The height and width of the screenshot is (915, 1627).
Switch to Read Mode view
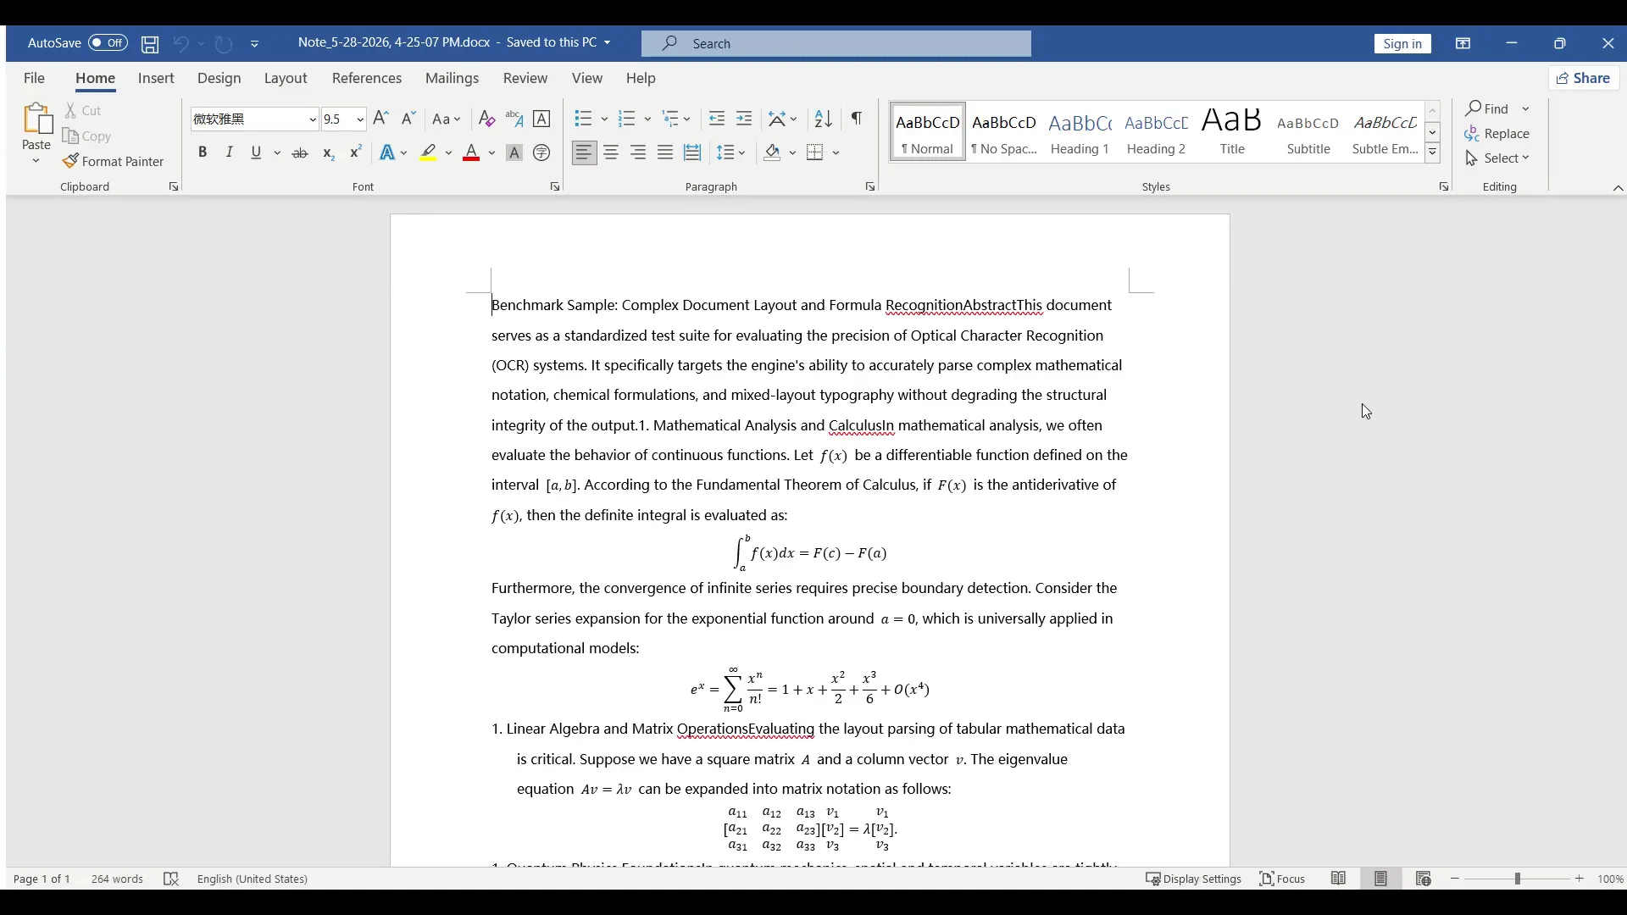pos(1339,879)
